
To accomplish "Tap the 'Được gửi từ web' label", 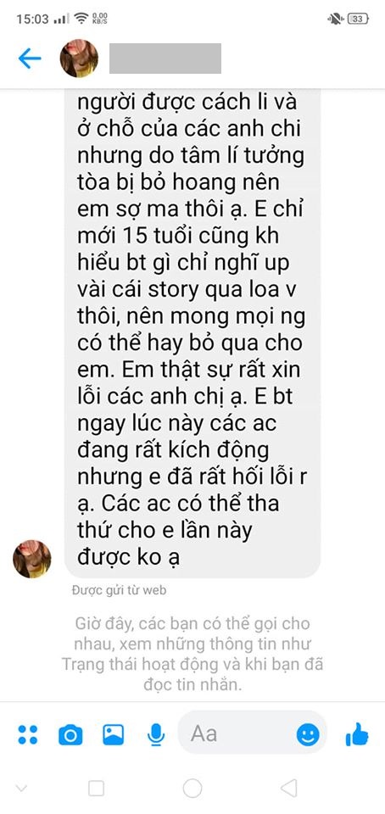I will [120, 590].
